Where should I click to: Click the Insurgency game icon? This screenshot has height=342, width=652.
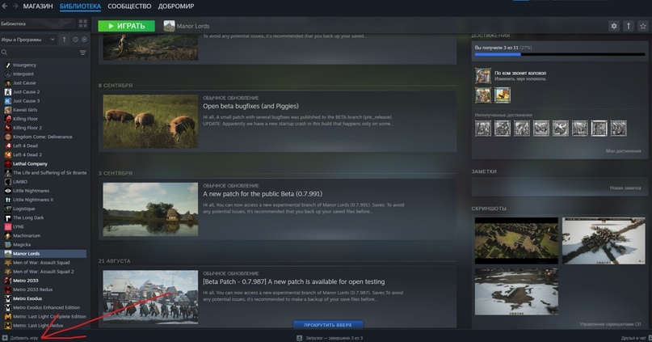(8, 65)
